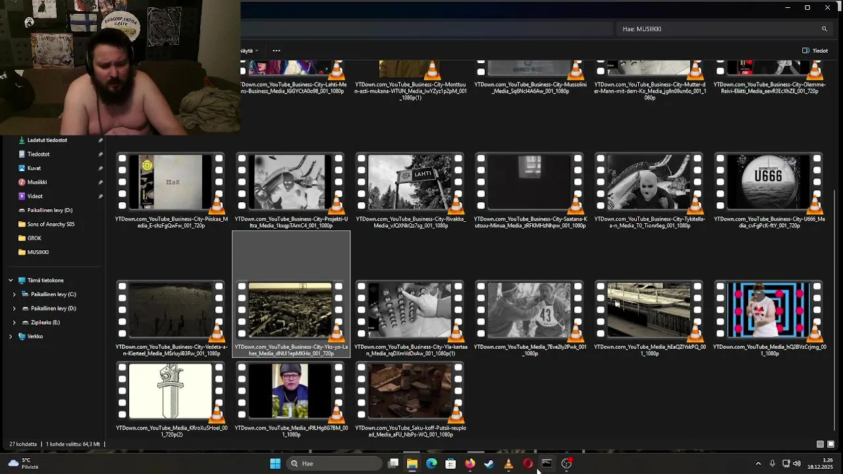This screenshot has width=843, height=474.
Task: Select the Saku-koff-Putsii-reuploaded video file
Action: [x=410, y=392]
